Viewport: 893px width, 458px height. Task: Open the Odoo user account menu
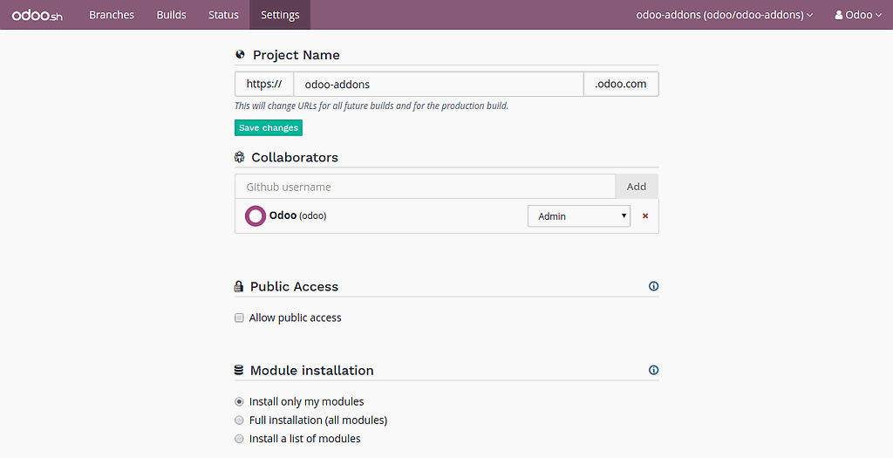(858, 15)
